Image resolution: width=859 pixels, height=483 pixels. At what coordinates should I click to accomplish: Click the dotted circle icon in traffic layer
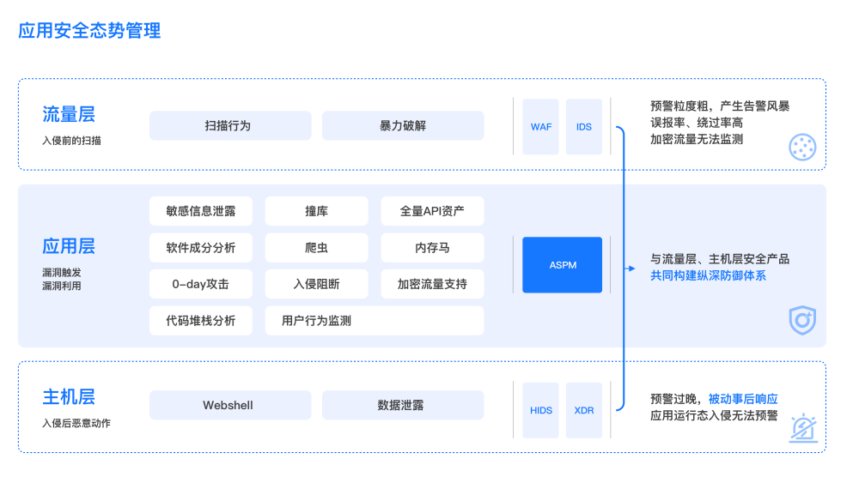801,148
